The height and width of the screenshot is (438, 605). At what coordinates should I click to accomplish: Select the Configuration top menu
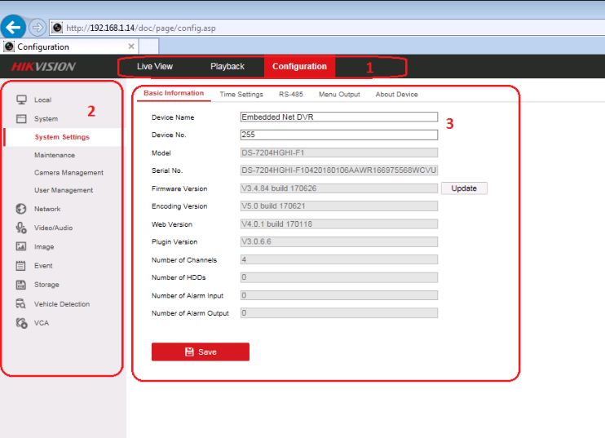tap(300, 66)
